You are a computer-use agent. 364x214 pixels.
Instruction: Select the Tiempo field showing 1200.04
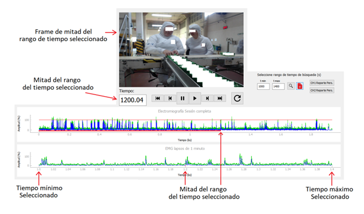pyautogui.click(x=133, y=100)
